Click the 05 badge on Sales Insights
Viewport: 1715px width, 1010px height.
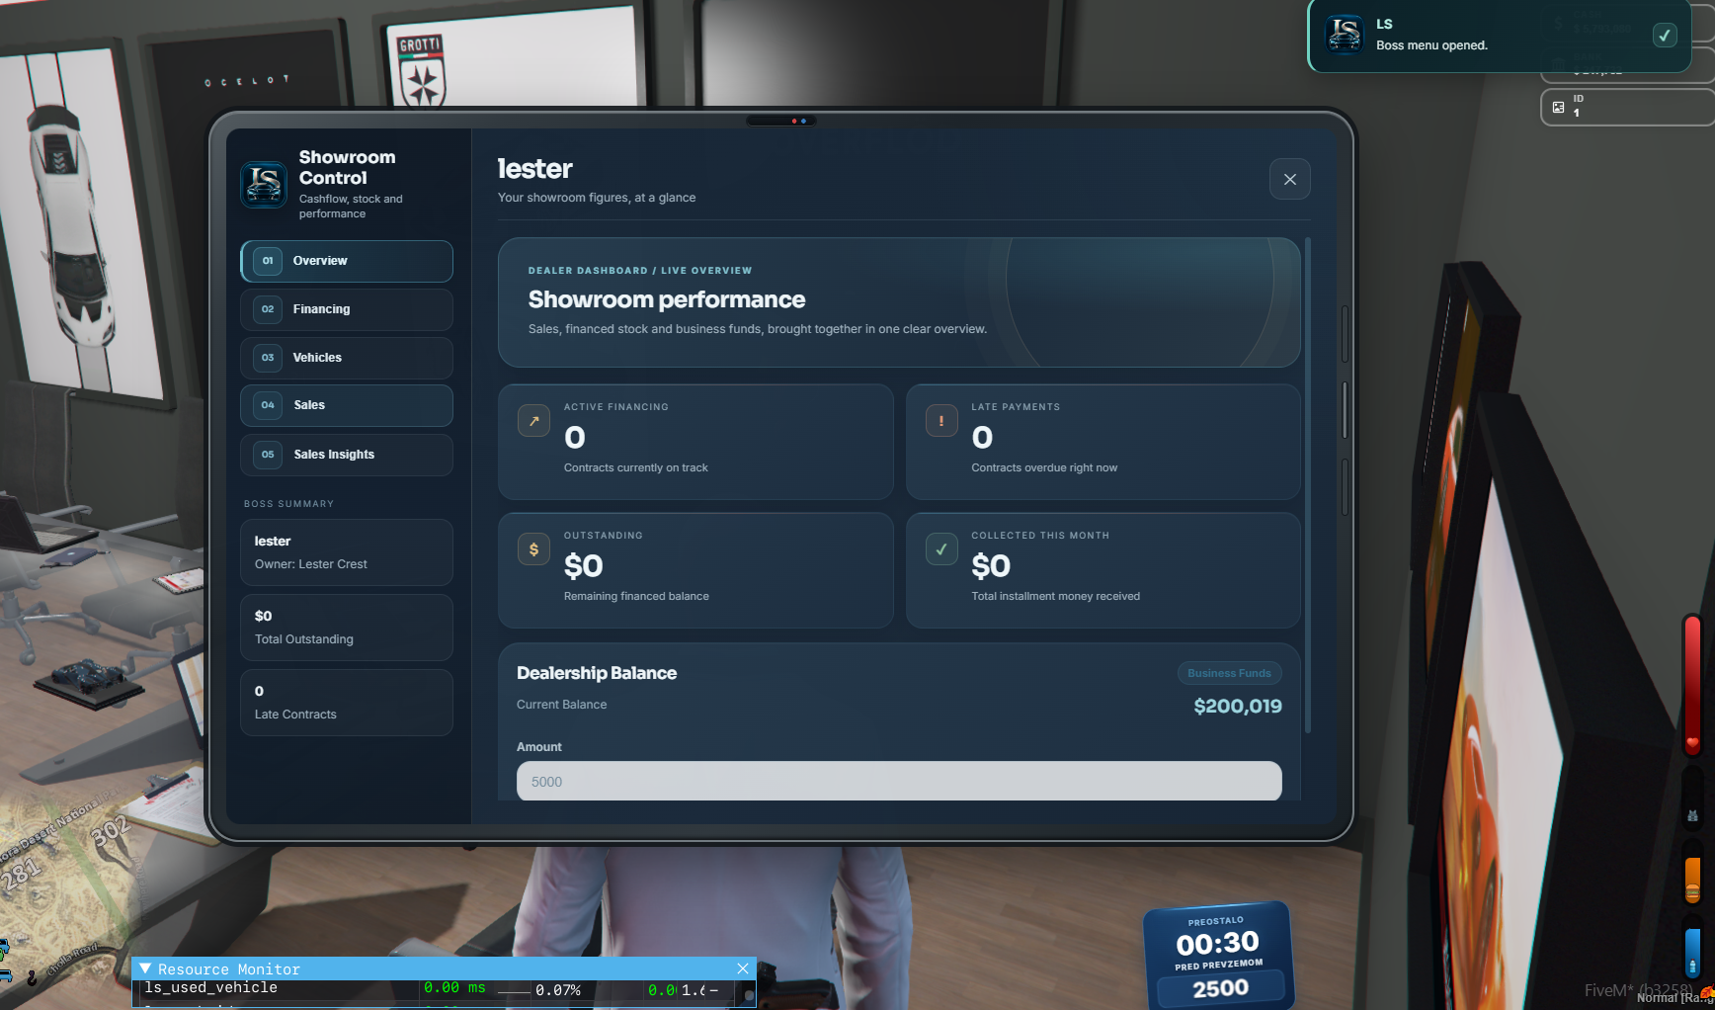coord(268,455)
